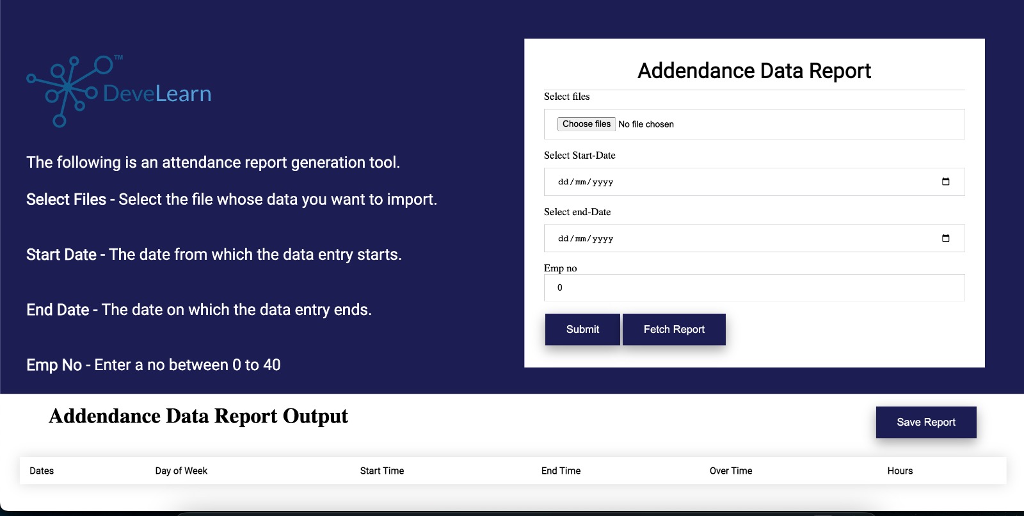Click the Fetch Report button

[673, 329]
